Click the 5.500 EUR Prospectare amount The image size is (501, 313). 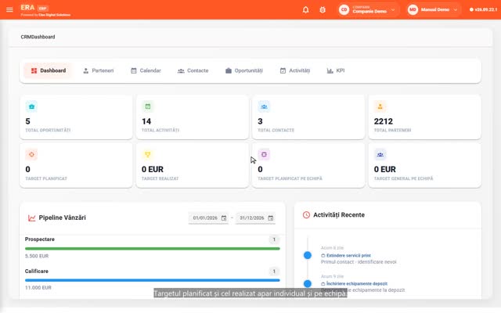[37, 256]
